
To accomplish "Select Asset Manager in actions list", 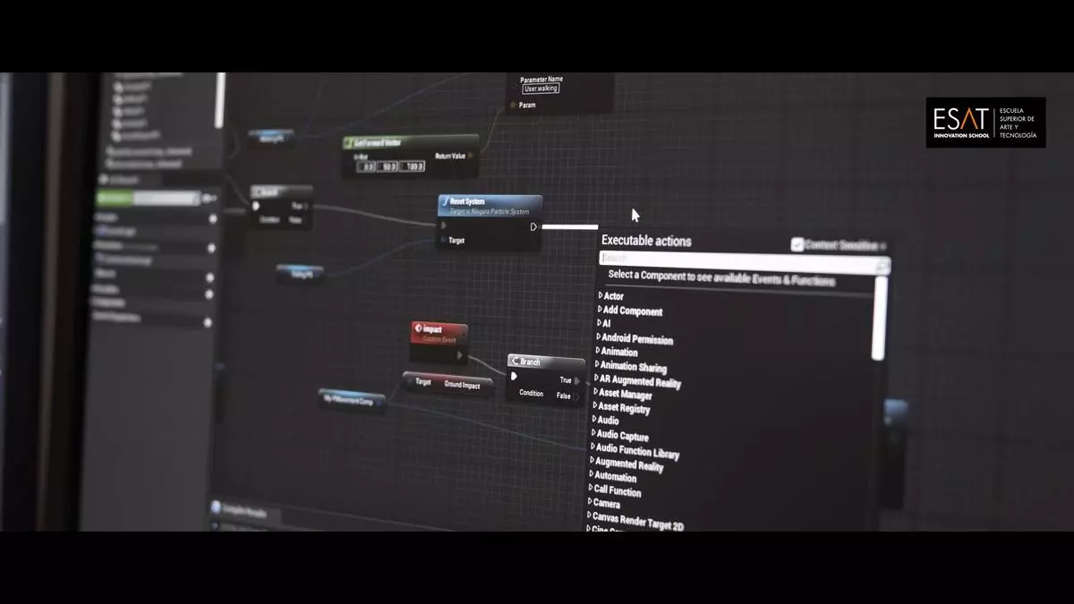I will pos(625,394).
